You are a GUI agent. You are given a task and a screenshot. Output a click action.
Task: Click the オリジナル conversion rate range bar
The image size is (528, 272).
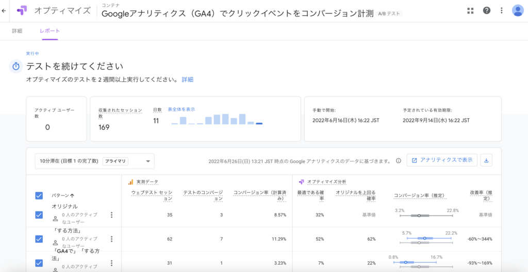coord(426,215)
